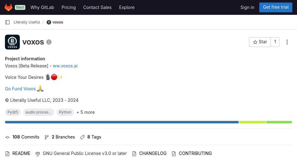
Task: Click the branches icon
Action: pyautogui.click(x=47, y=137)
